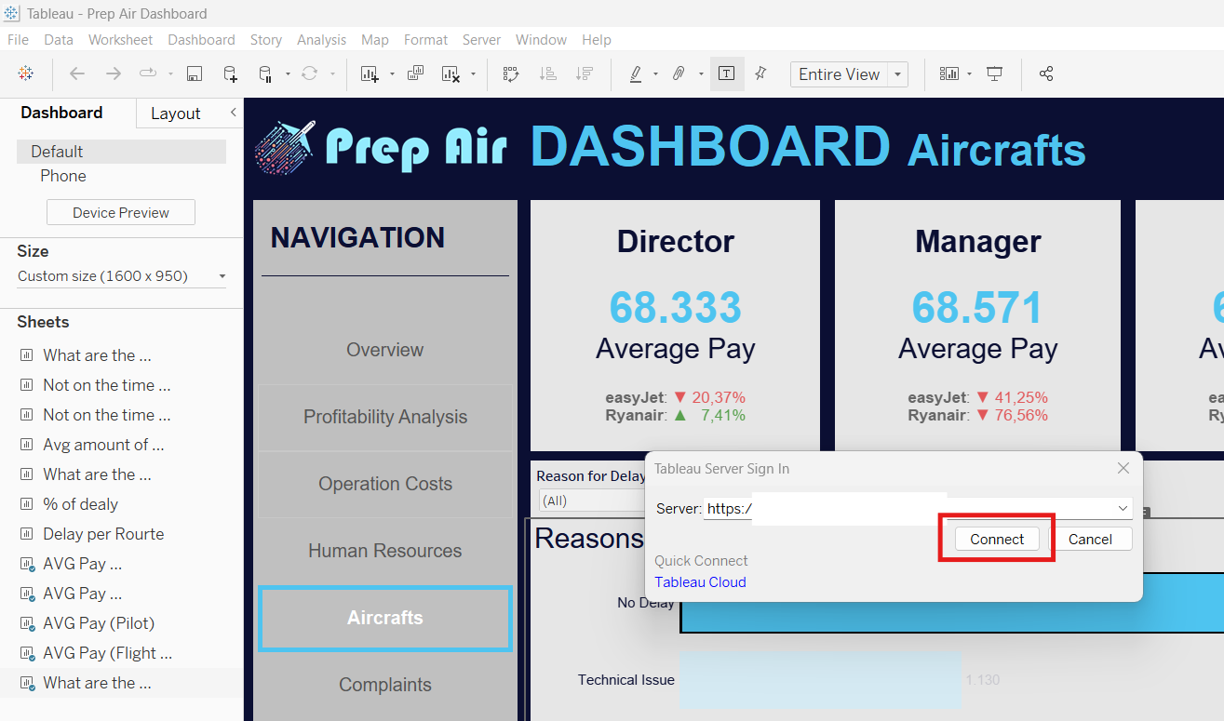Viewport: 1224px width, 721px height.
Task: Open the Worksheet menu
Action: [121, 40]
